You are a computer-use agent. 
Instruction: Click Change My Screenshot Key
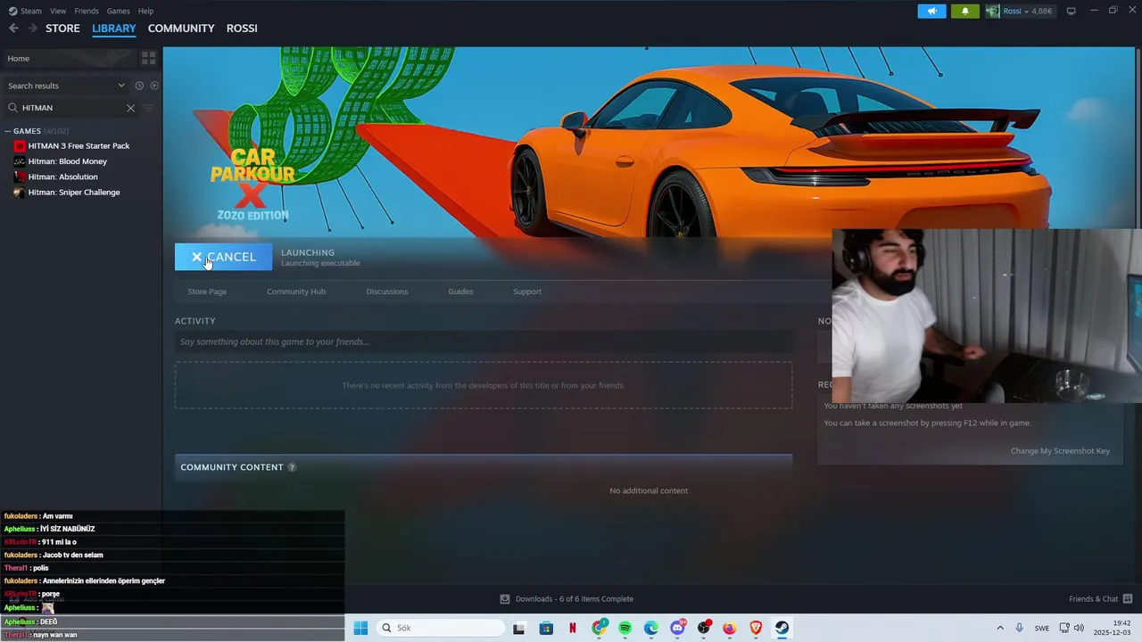(x=1060, y=451)
